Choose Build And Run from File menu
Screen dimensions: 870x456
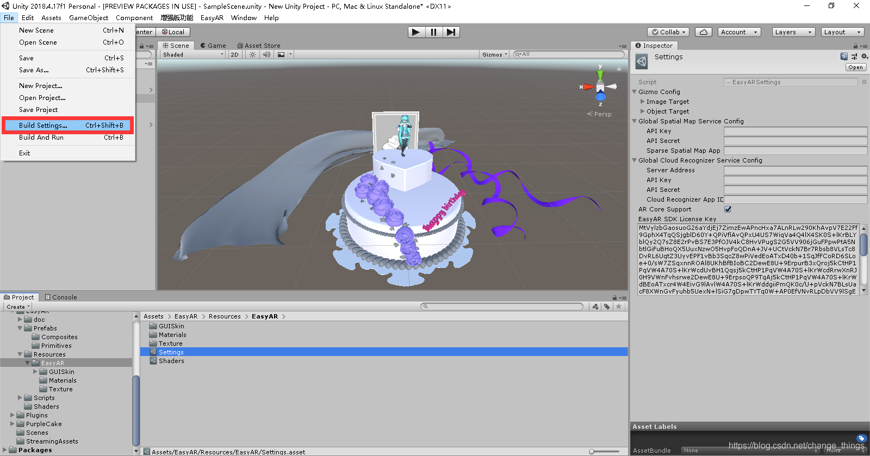[69, 138]
